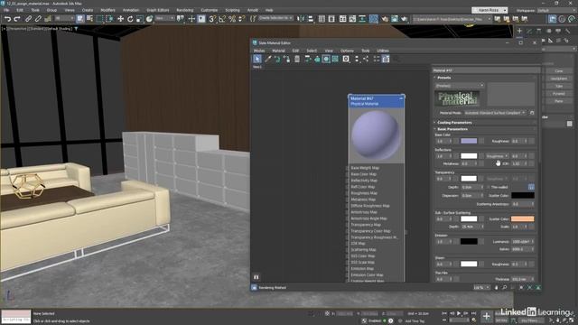
Task: Click Lay Out Children icon
Action: 366,59
